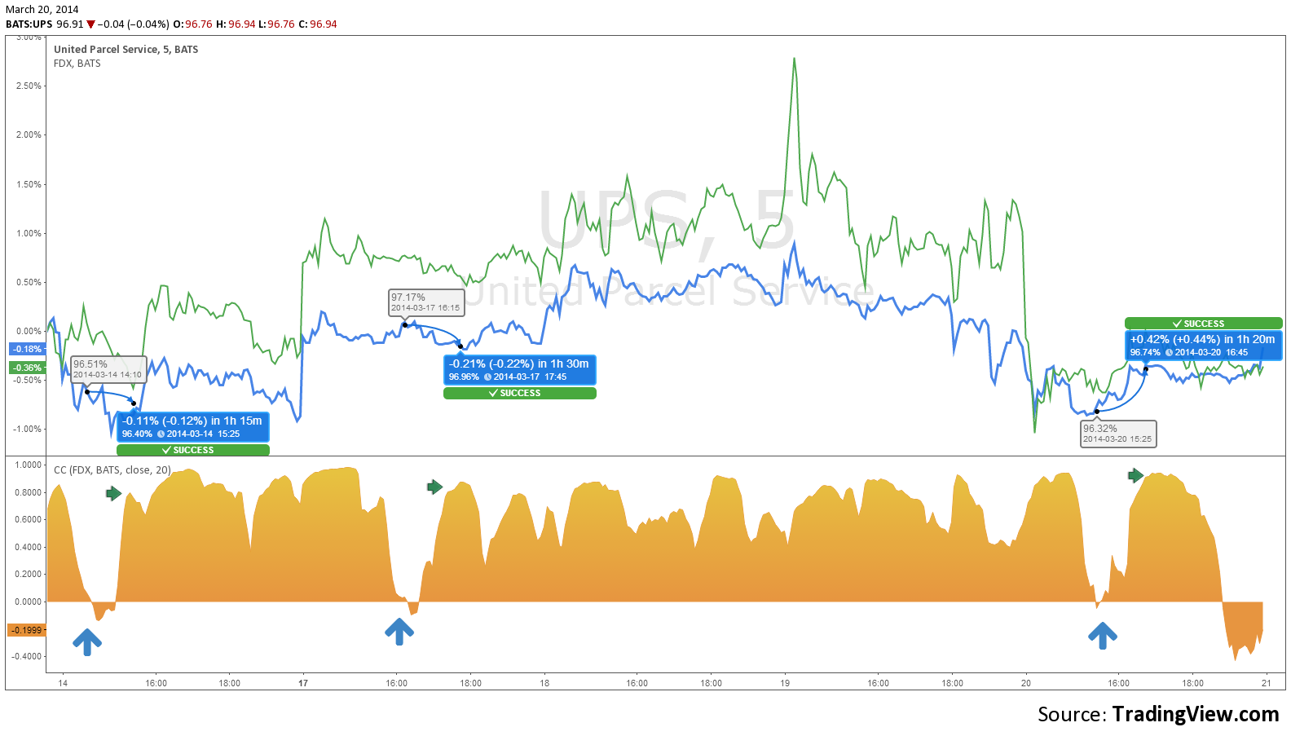1291x736 pixels.
Task: Click the 'United Parcel Service, 5, BATS' legend
Action: 126,50
